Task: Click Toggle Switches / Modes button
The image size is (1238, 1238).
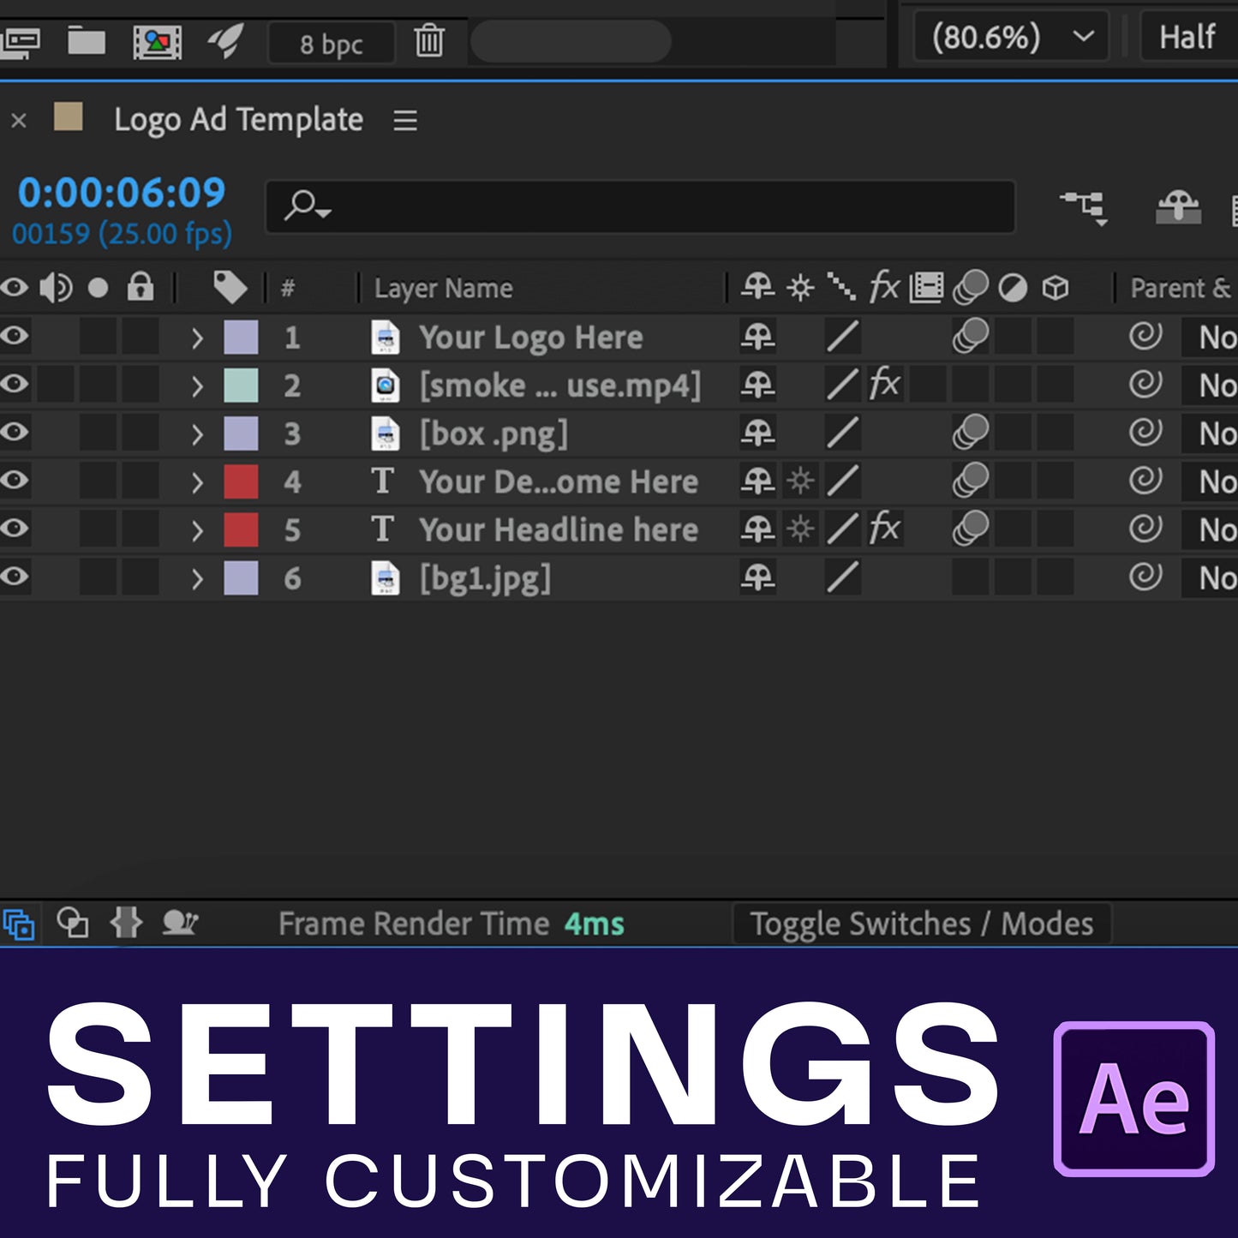Action: (x=921, y=924)
